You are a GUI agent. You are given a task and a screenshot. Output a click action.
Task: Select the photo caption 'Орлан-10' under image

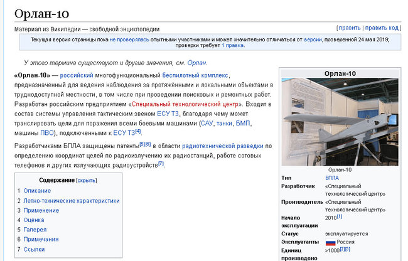tap(340, 170)
